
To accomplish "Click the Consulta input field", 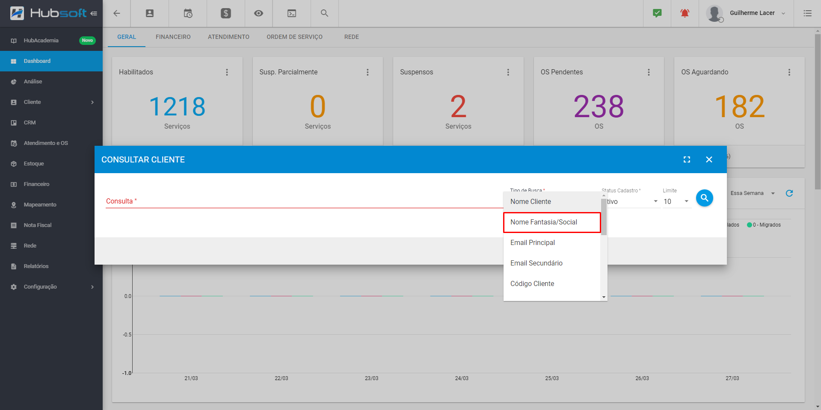I will pos(304,201).
